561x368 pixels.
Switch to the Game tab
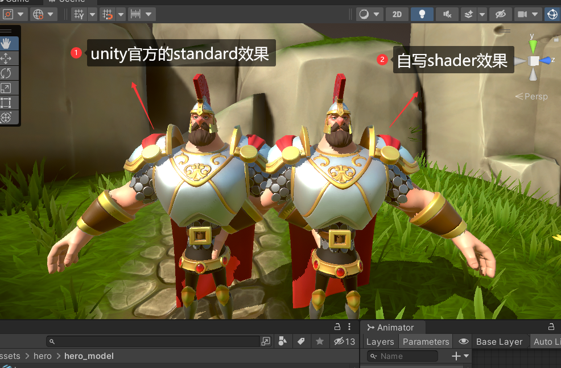(17, 2)
